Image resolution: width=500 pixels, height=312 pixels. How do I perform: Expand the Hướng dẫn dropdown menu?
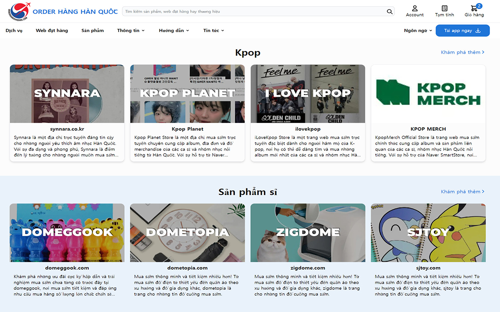click(174, 30)
